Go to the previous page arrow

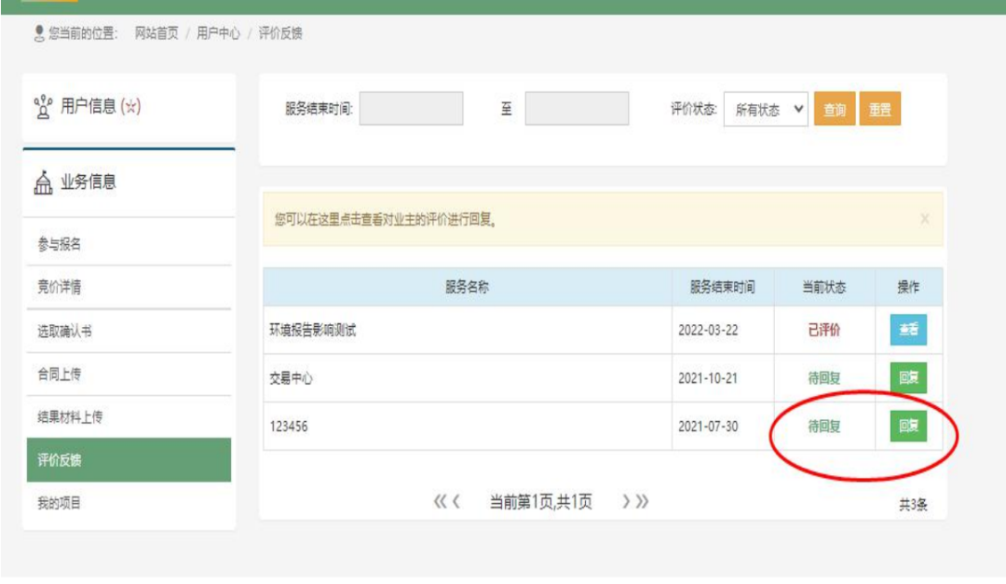tap(456, 501)
